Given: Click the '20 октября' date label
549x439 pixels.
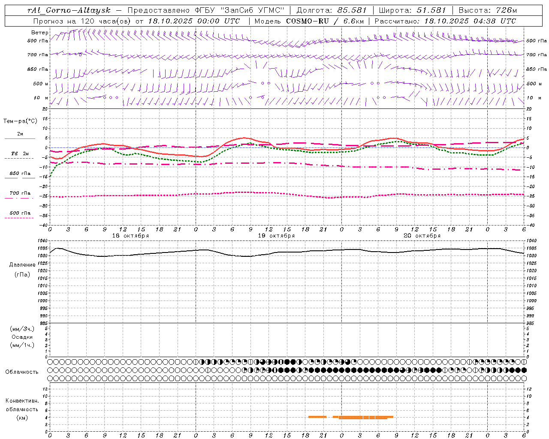Looking at the screenshot, I should coord(422,236).
